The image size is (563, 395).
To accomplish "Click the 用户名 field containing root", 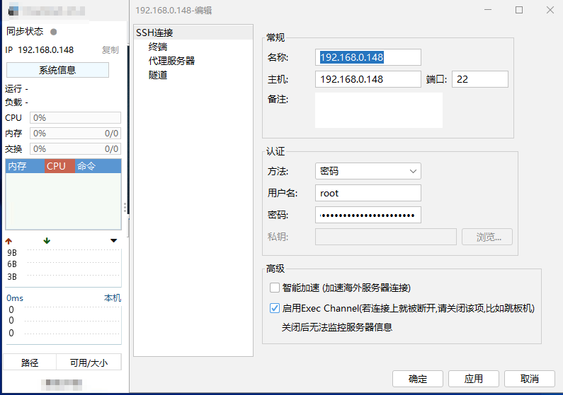I will 368,193.
